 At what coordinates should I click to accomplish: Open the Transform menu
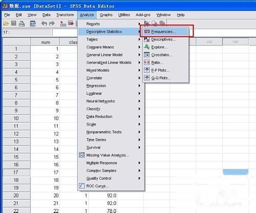[x=65, y=15]
